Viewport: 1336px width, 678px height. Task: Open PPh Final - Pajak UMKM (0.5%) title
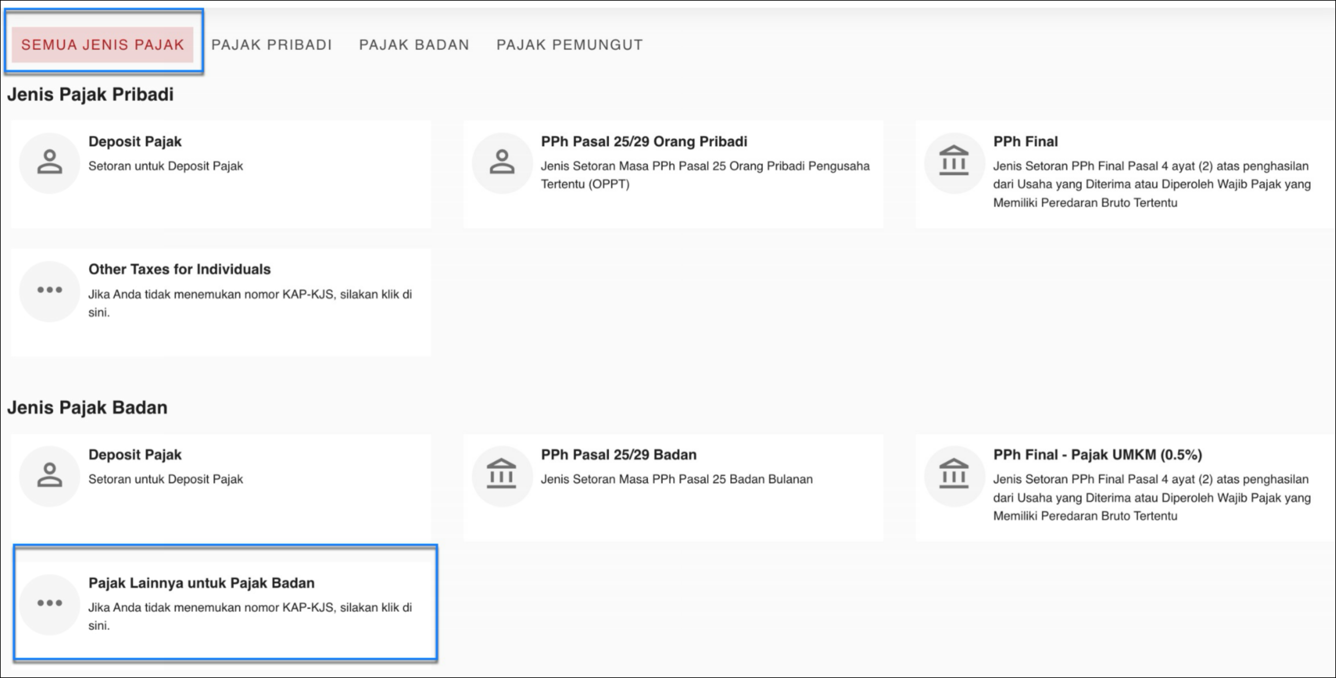[1098, 454]
